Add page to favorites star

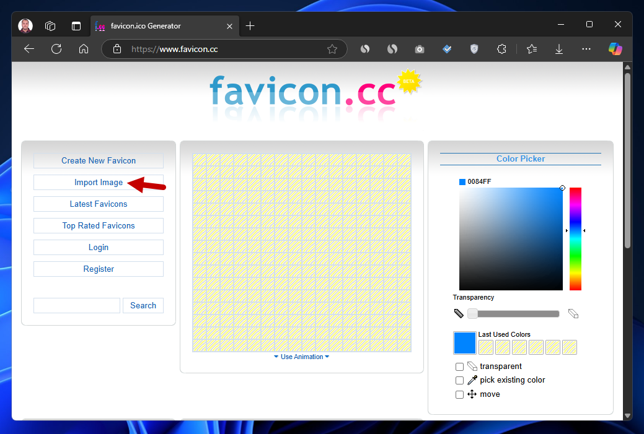332,50
